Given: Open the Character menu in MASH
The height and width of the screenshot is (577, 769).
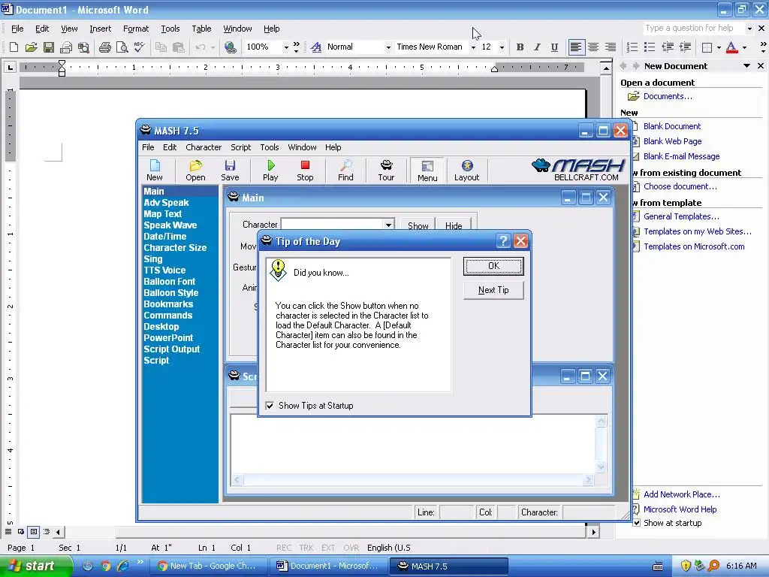Looking at the screenshot, I should [x=204, y=147].
